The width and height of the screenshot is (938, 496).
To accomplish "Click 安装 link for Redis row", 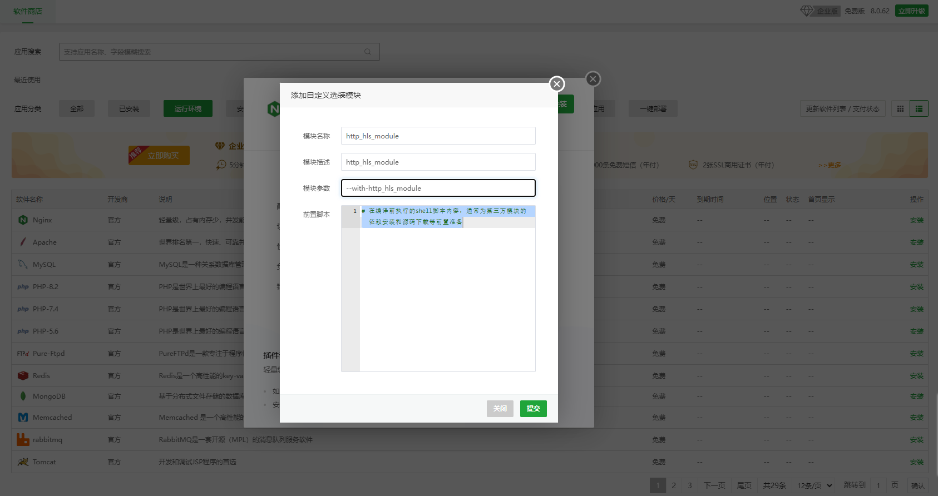I will coord(917,376).
